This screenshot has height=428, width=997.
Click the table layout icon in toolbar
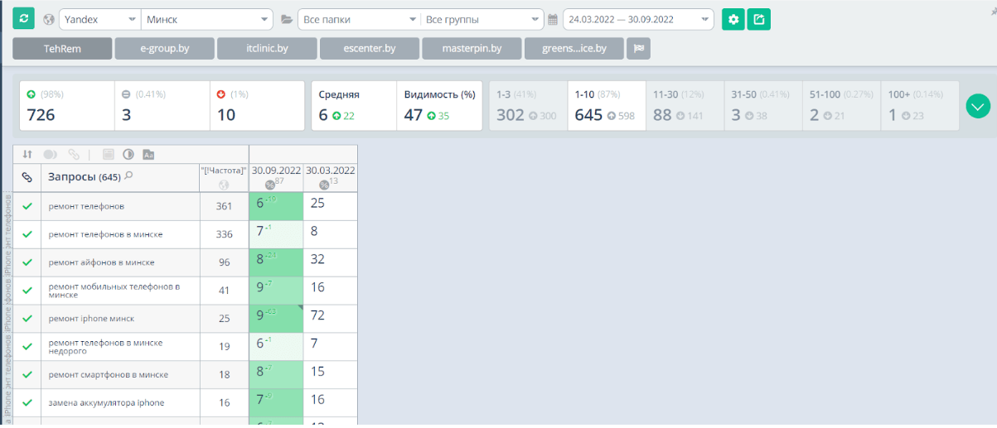point(108,154)
